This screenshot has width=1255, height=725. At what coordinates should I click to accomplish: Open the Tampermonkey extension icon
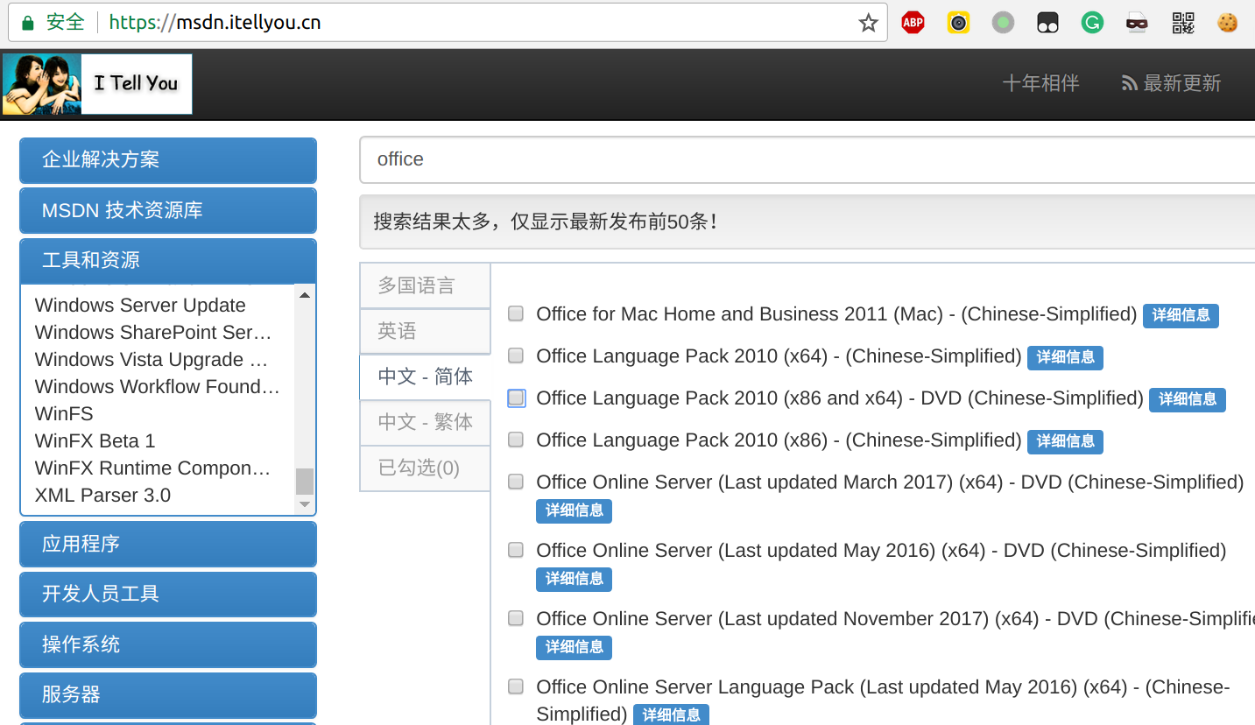[1047, 23]
